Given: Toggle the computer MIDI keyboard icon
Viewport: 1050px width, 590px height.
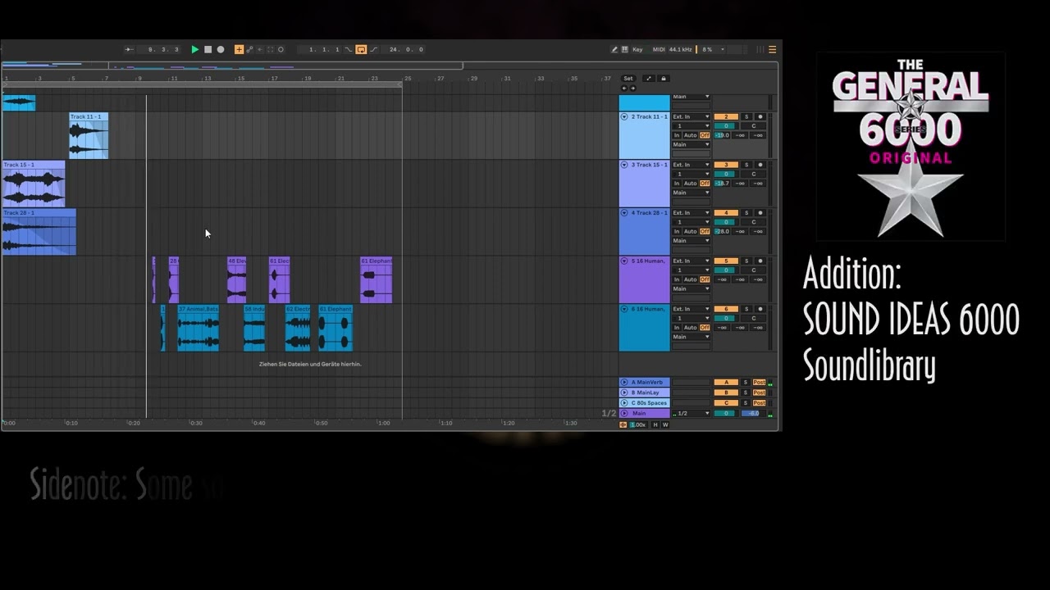Looking at the screenshot, I should pos(624,49).
